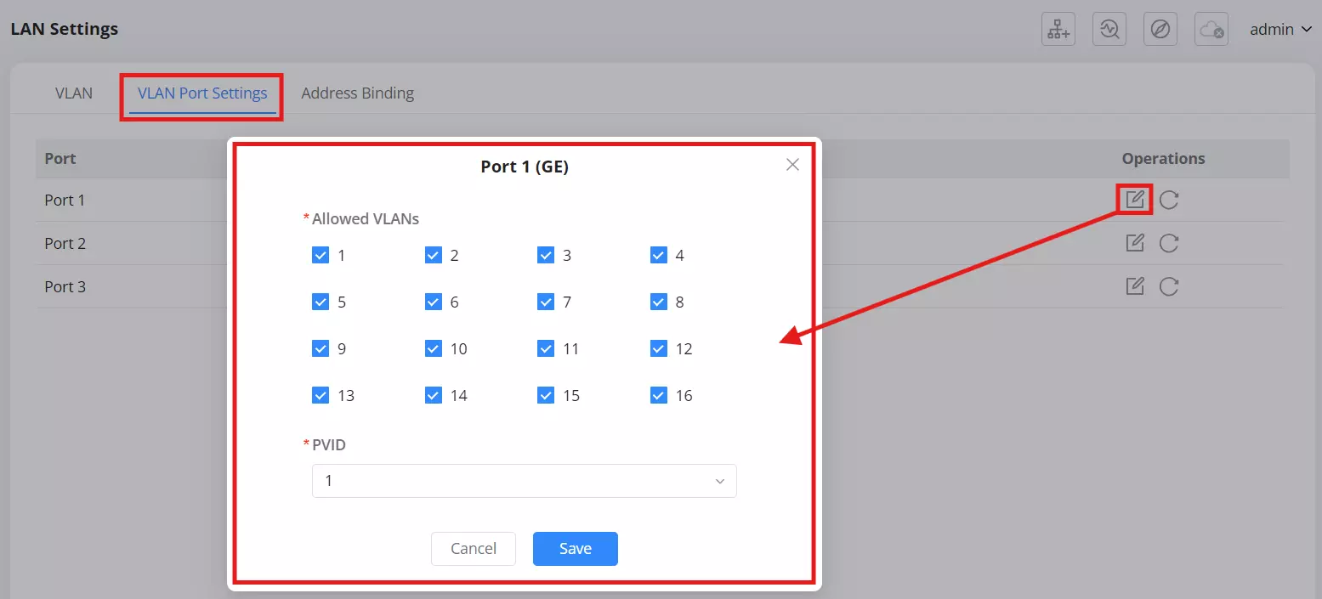Disable VLAN 11 checkbox

546,348
